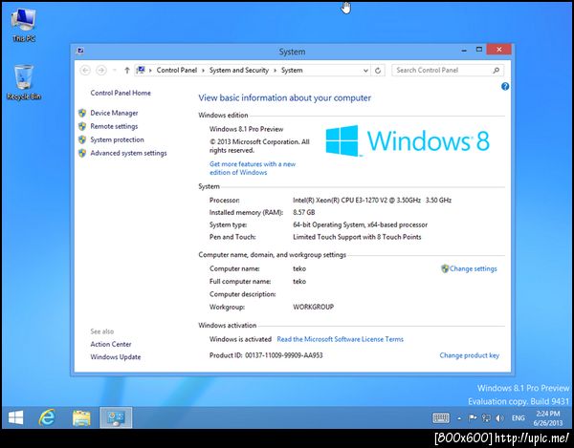This screenshot has width=574, height=448.
Task: Click the System window title bar icon
Action: [80, 51]
